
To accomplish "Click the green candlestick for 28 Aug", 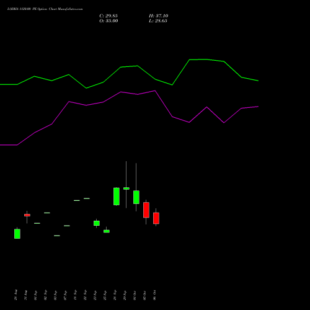I will point(17,234).
